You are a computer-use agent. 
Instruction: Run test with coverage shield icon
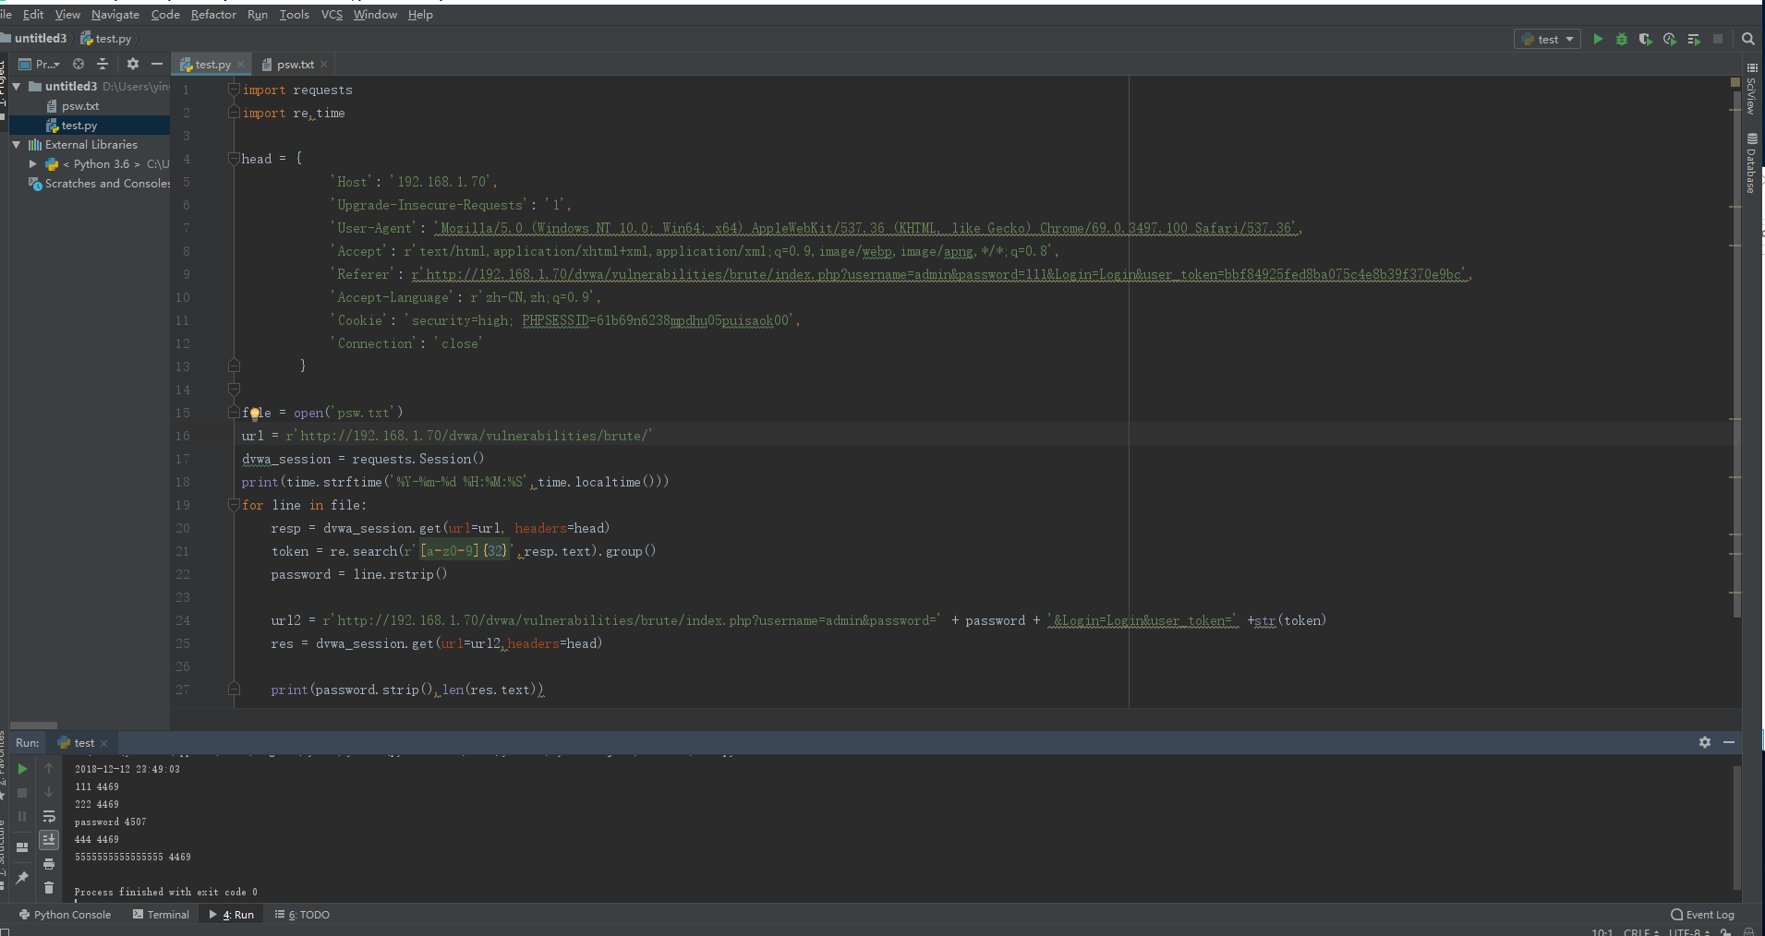1646,39
